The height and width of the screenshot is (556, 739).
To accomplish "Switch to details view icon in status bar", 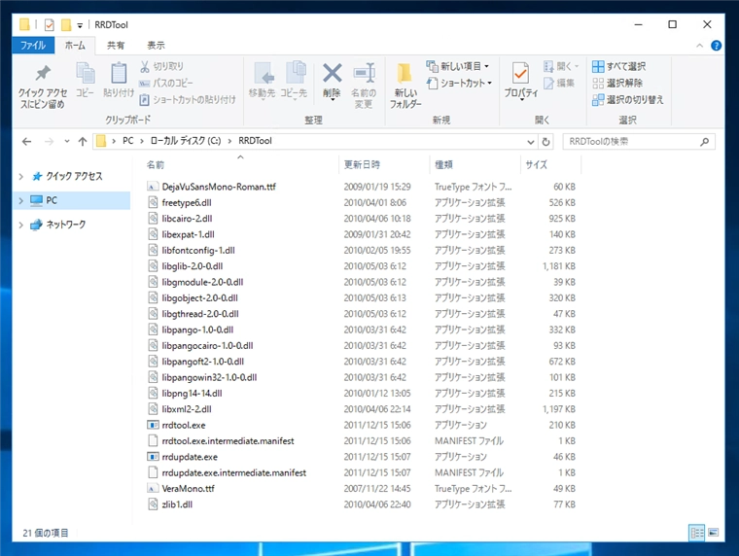I will coord(696,533).
